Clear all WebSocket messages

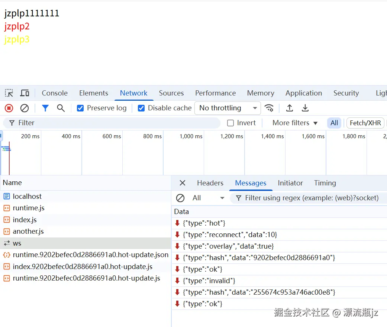[180, 198]
